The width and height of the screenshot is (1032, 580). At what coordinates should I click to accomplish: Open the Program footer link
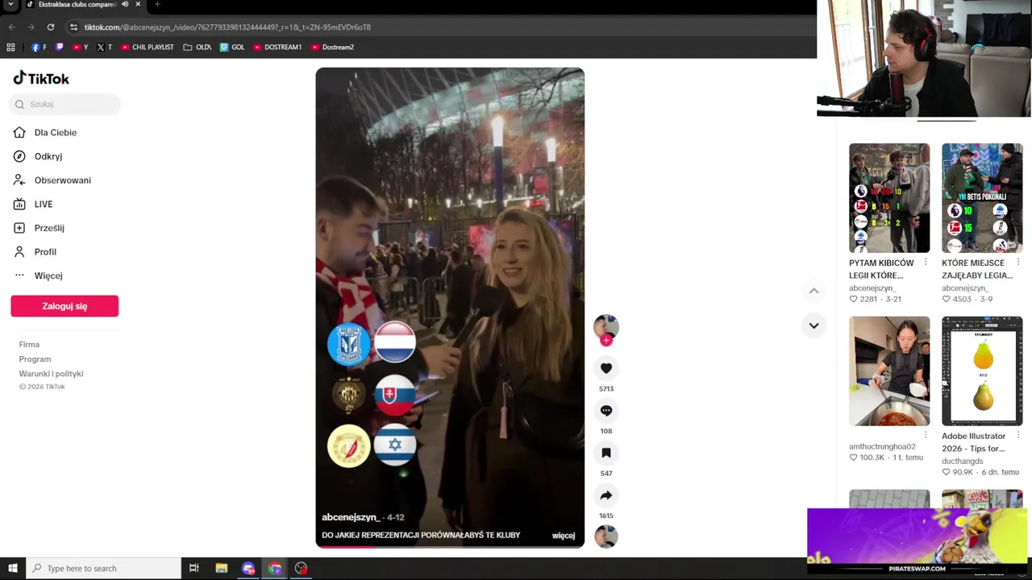(x=35, y=359)
